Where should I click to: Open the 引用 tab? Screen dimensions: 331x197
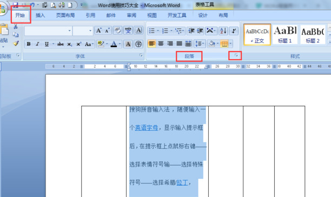(x=90, y=15)
